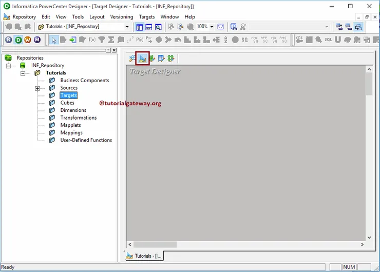Launch the Workflow Manager (W) tool

pos(28,40)
